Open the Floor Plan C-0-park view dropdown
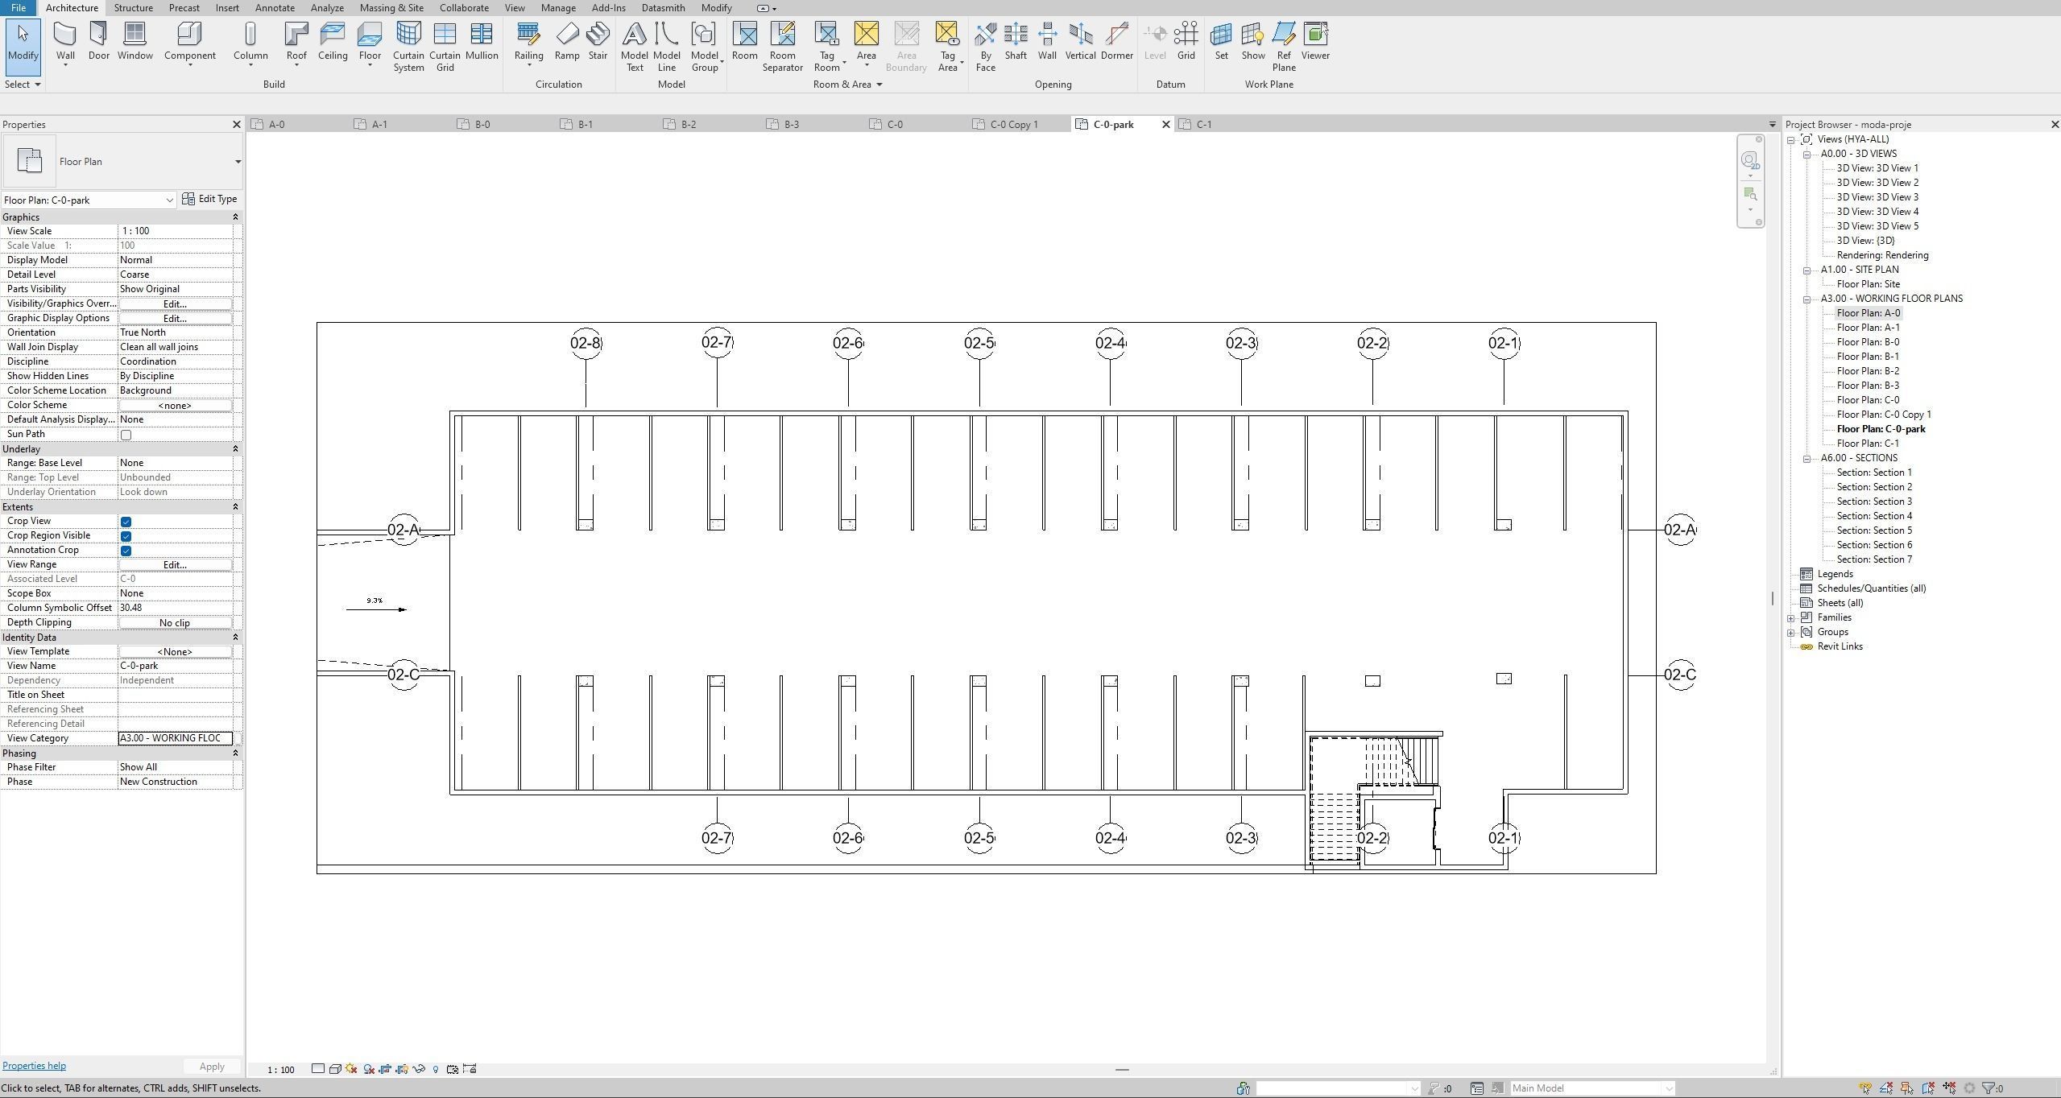 pyautogui.click(x=169, y=200)
